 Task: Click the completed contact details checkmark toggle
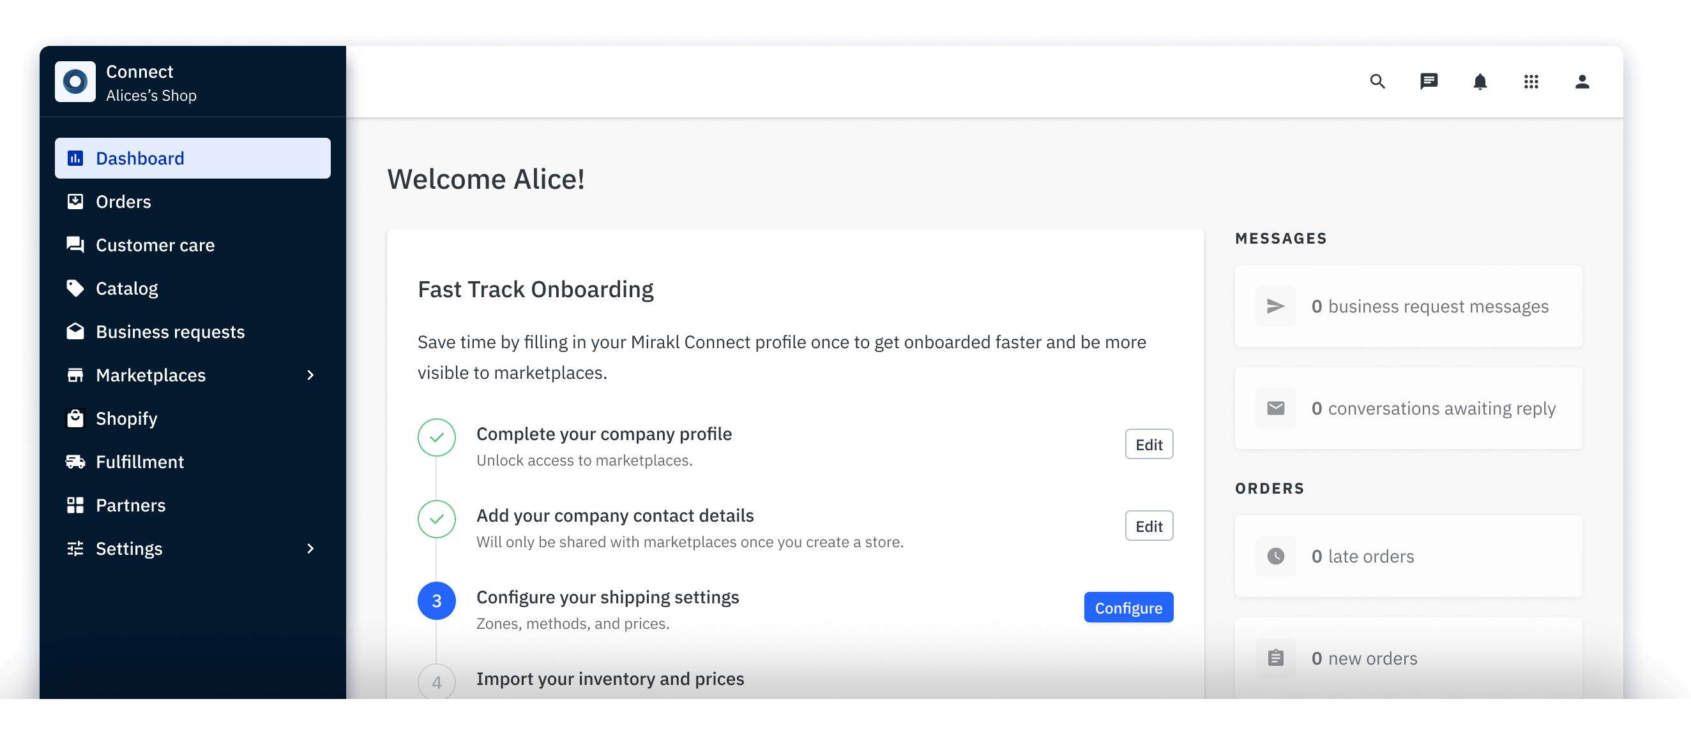click(x=437, y=519)
